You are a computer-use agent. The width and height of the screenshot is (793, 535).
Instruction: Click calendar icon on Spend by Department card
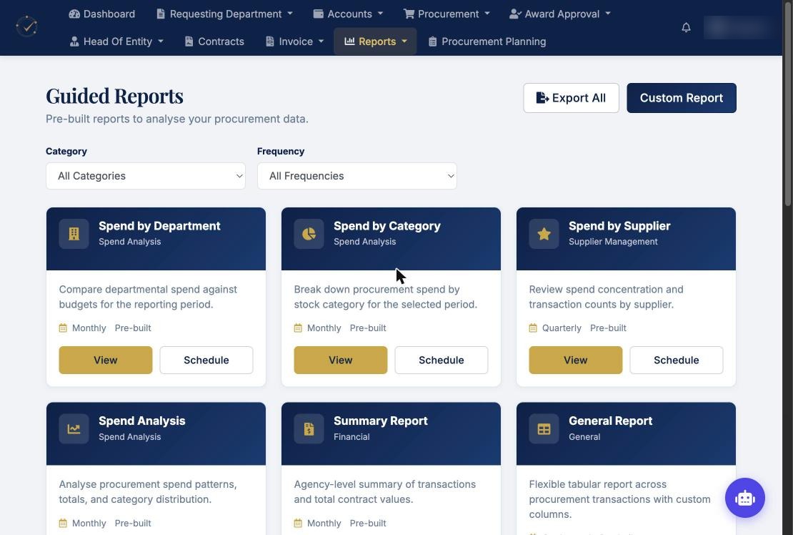coord(63,328)
